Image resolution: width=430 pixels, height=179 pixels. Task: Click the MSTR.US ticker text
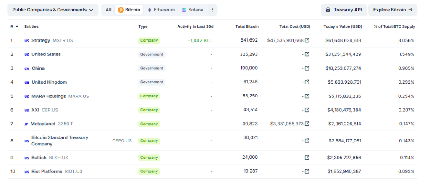pos(63,40)
